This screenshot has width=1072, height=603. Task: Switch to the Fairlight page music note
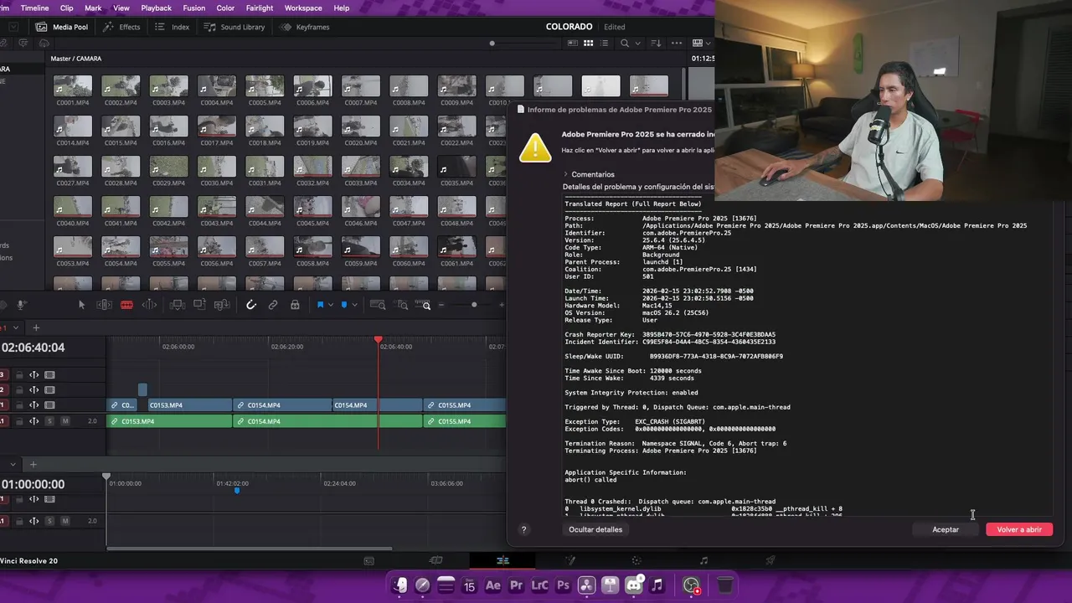click(703, 560)
